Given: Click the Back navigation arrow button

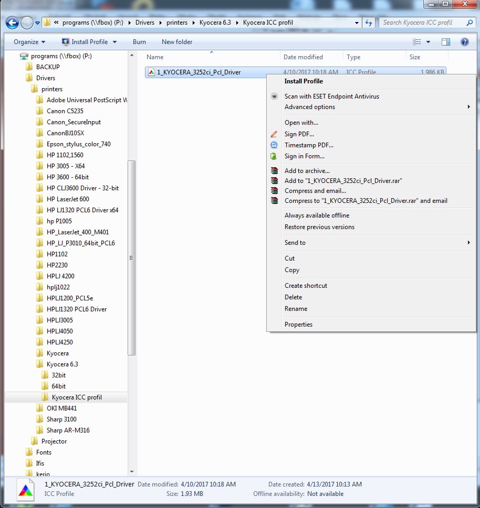Looking at the screenshot, I should tap(12, 23).
